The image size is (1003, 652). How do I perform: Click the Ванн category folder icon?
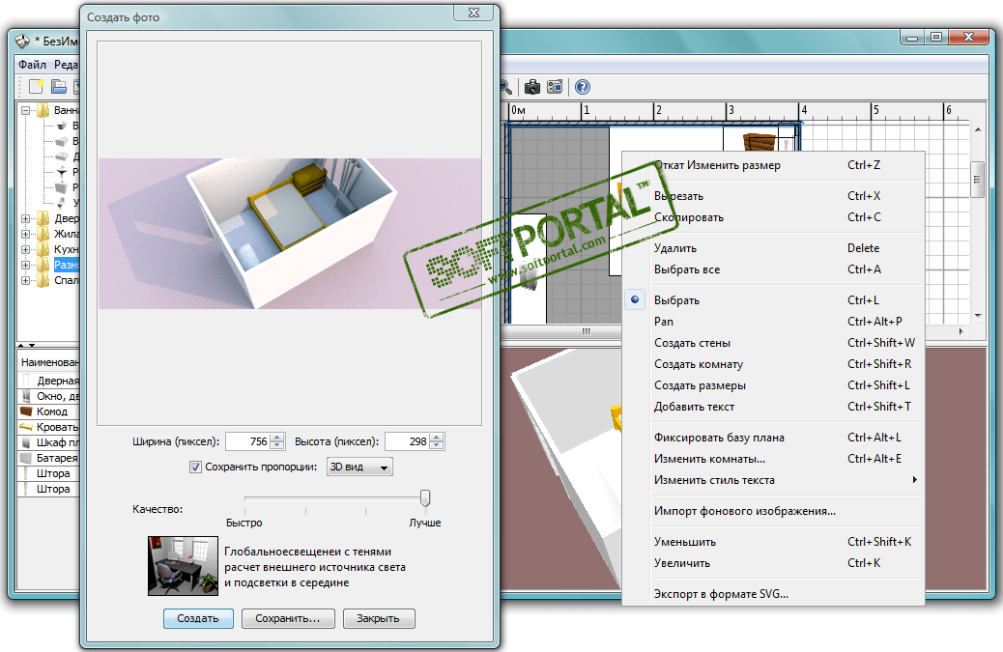point(43,110)
